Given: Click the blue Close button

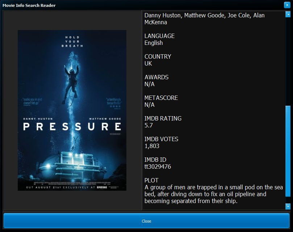Looking at the screenshot, I should click(146, 221).
